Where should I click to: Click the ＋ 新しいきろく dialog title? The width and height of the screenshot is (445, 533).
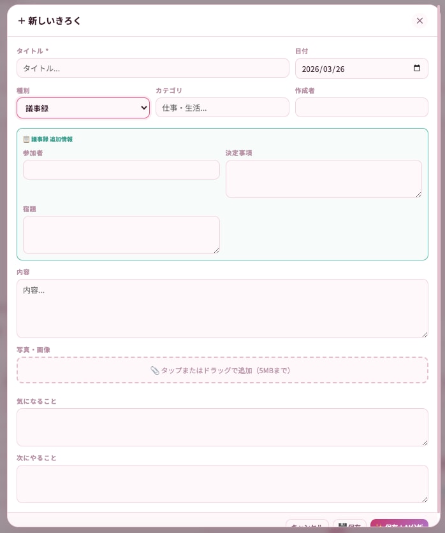point(49,21)
